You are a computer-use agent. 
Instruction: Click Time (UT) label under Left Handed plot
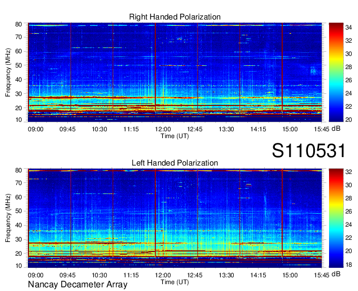click(x=175, y=282)
